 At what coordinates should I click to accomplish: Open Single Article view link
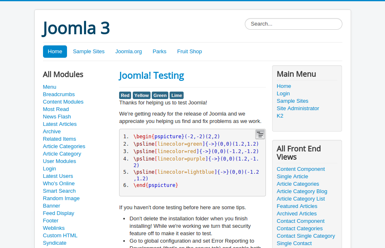(x=292, y=177)
